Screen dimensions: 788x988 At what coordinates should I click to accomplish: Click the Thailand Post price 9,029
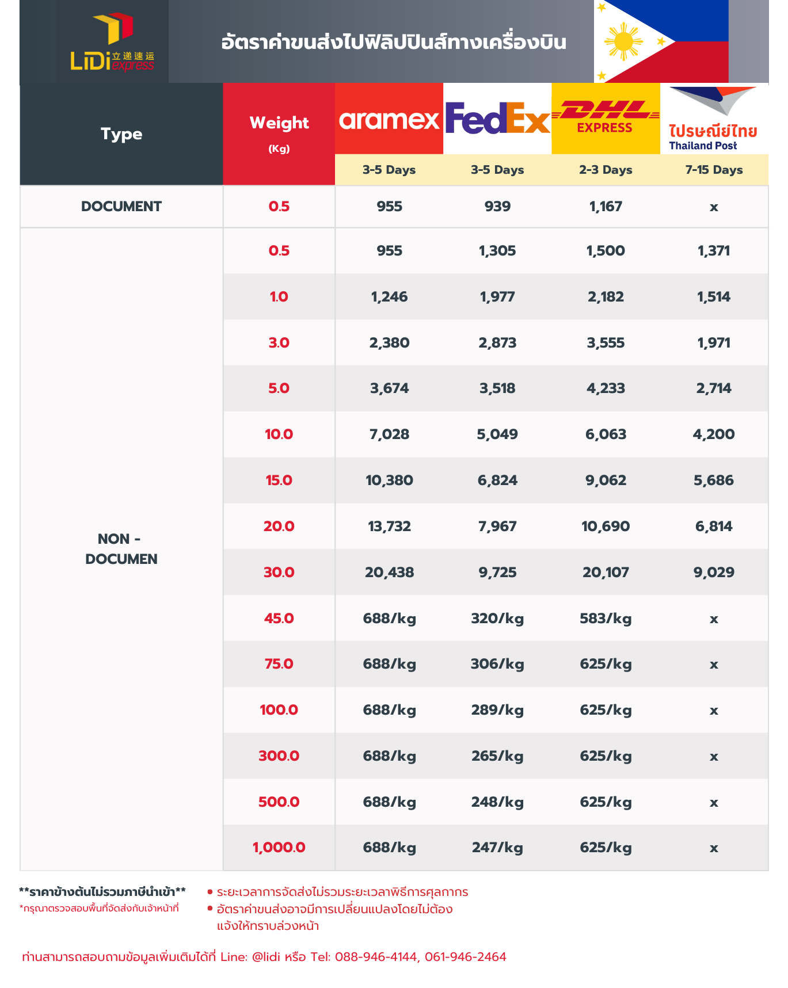coord(714,573)
